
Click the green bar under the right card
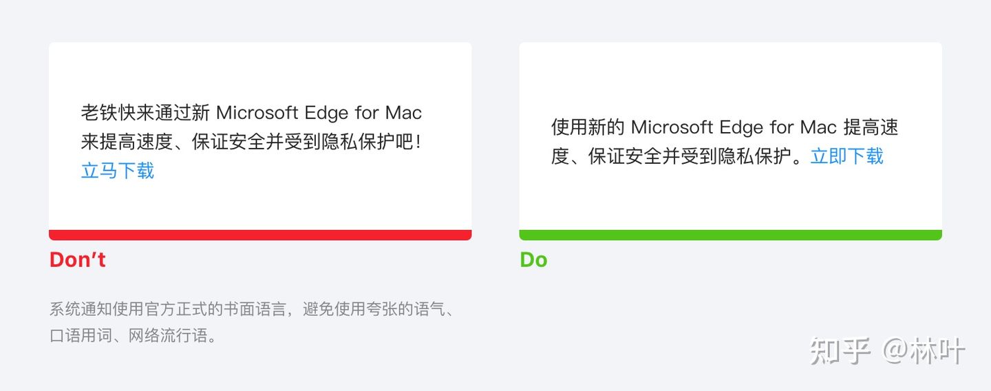point(730,235)
